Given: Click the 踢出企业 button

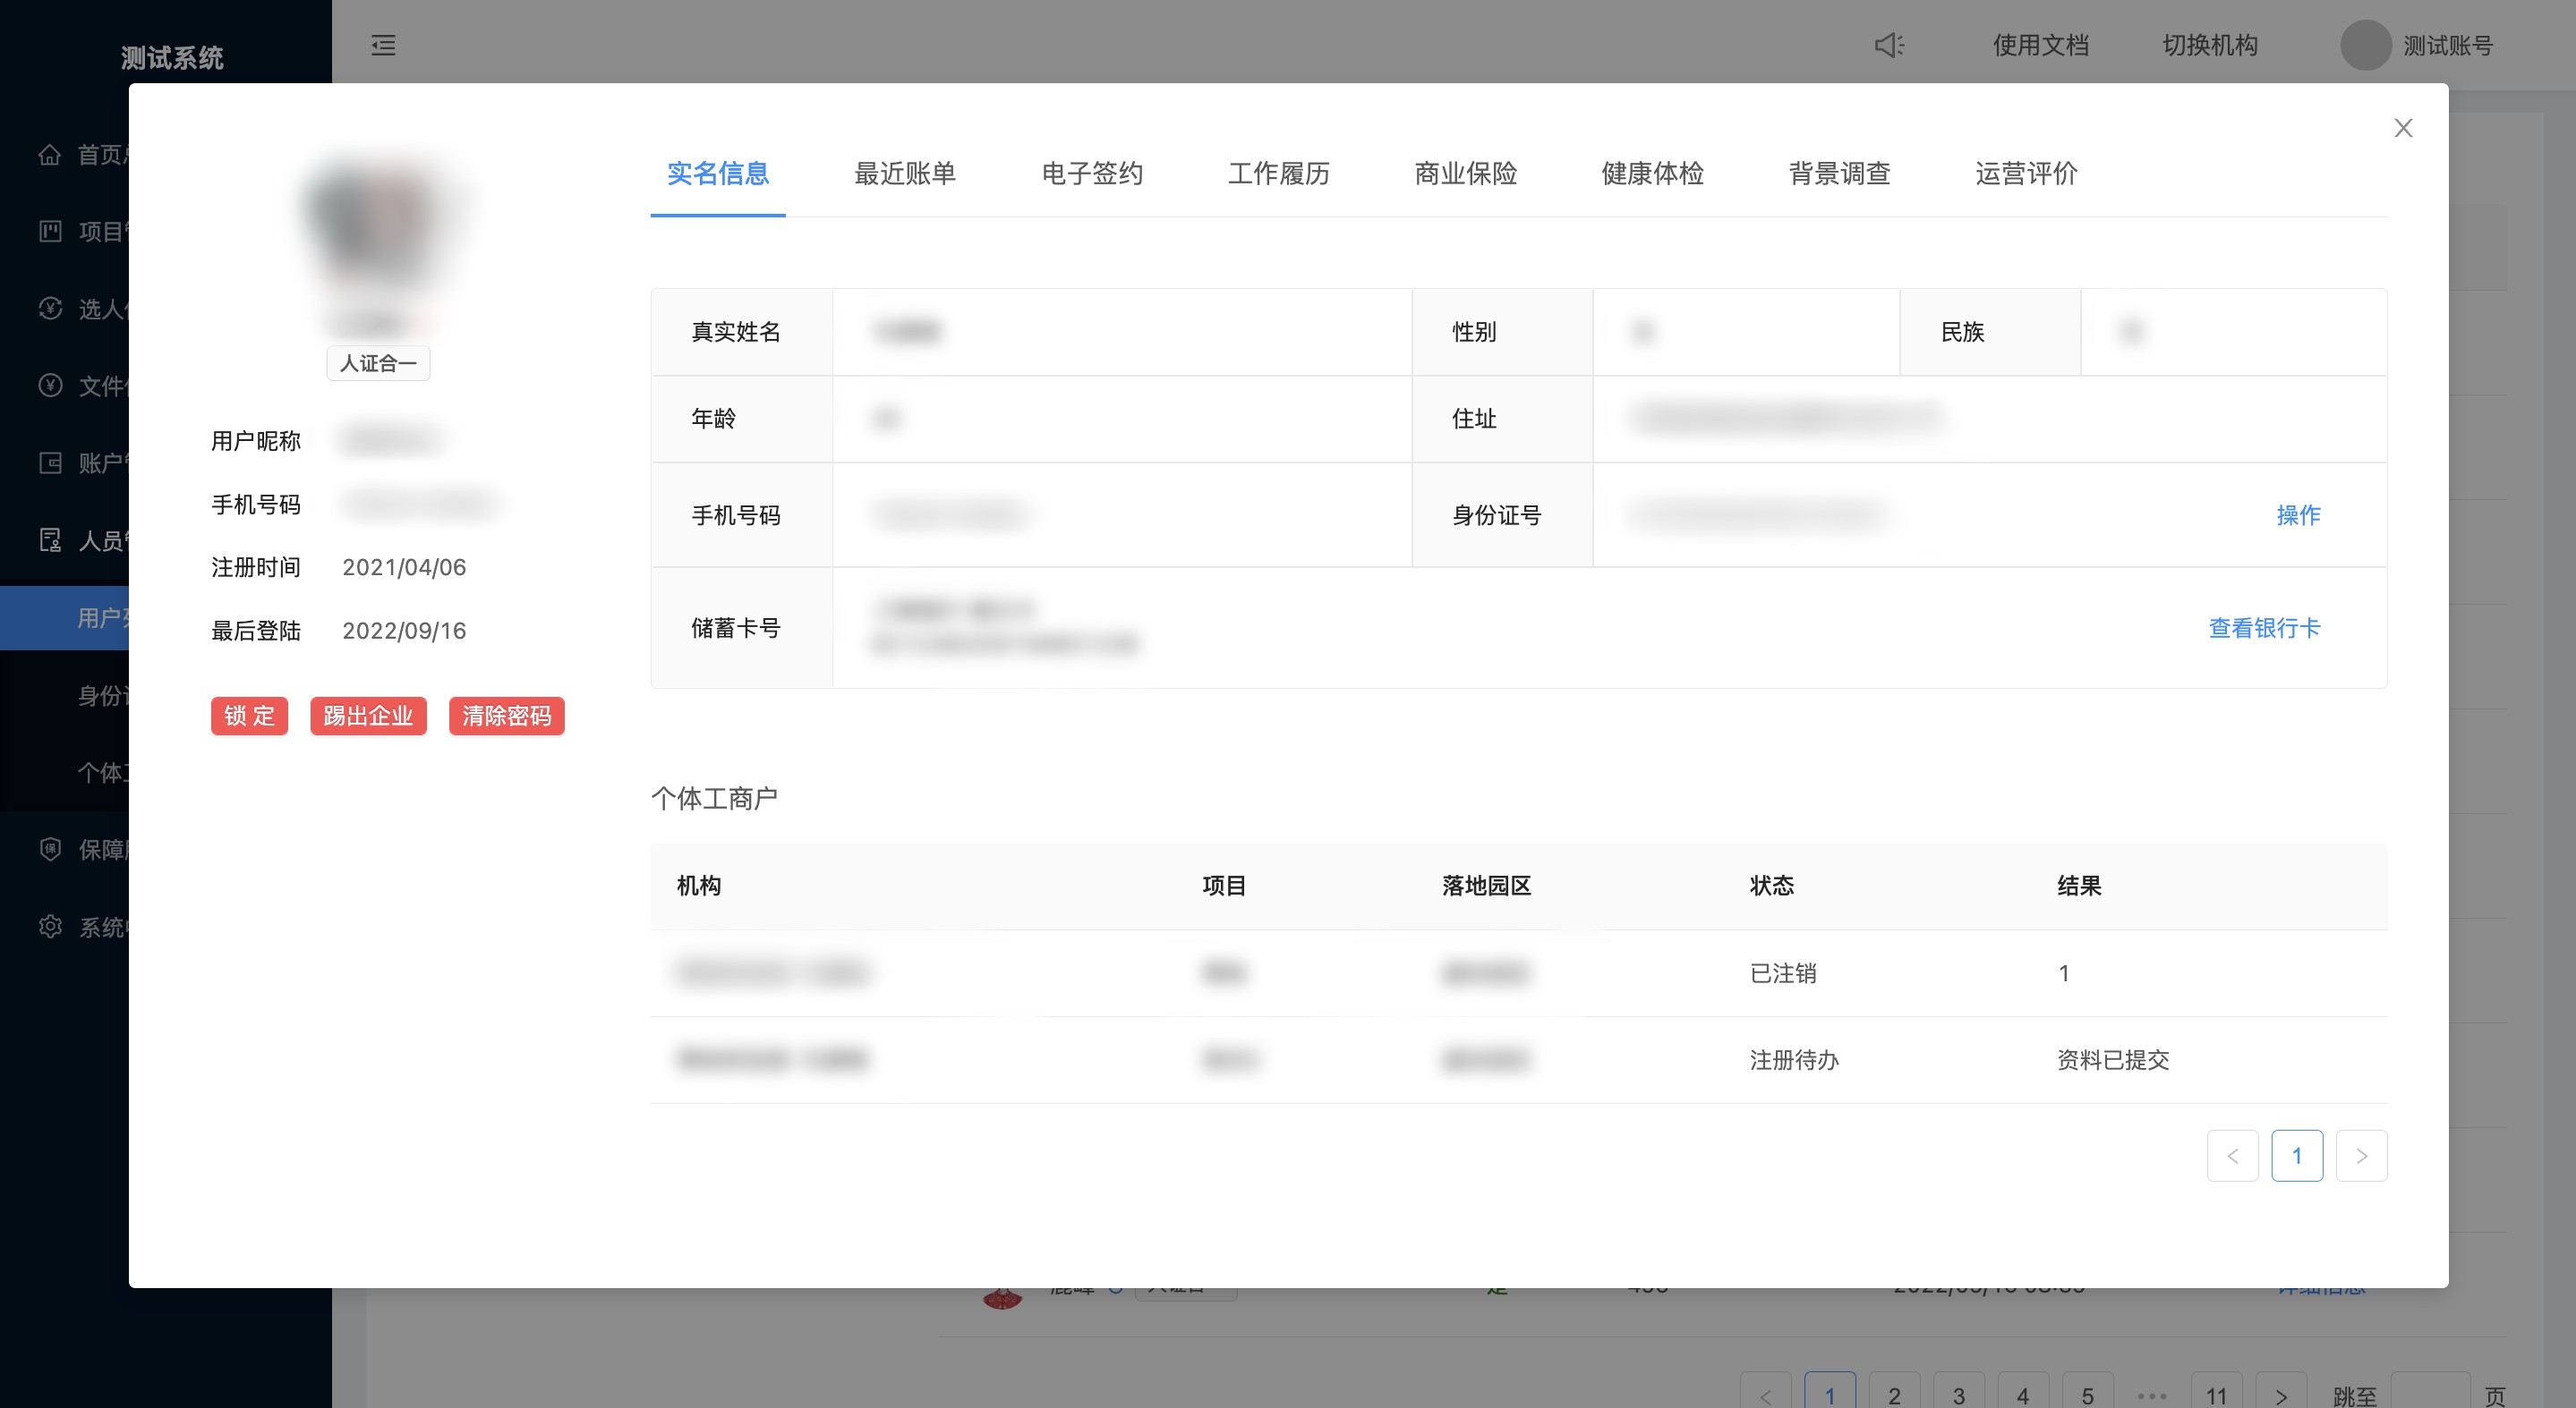Looking at the screenshot, I should pyautogui.click(x=368, y=716).
